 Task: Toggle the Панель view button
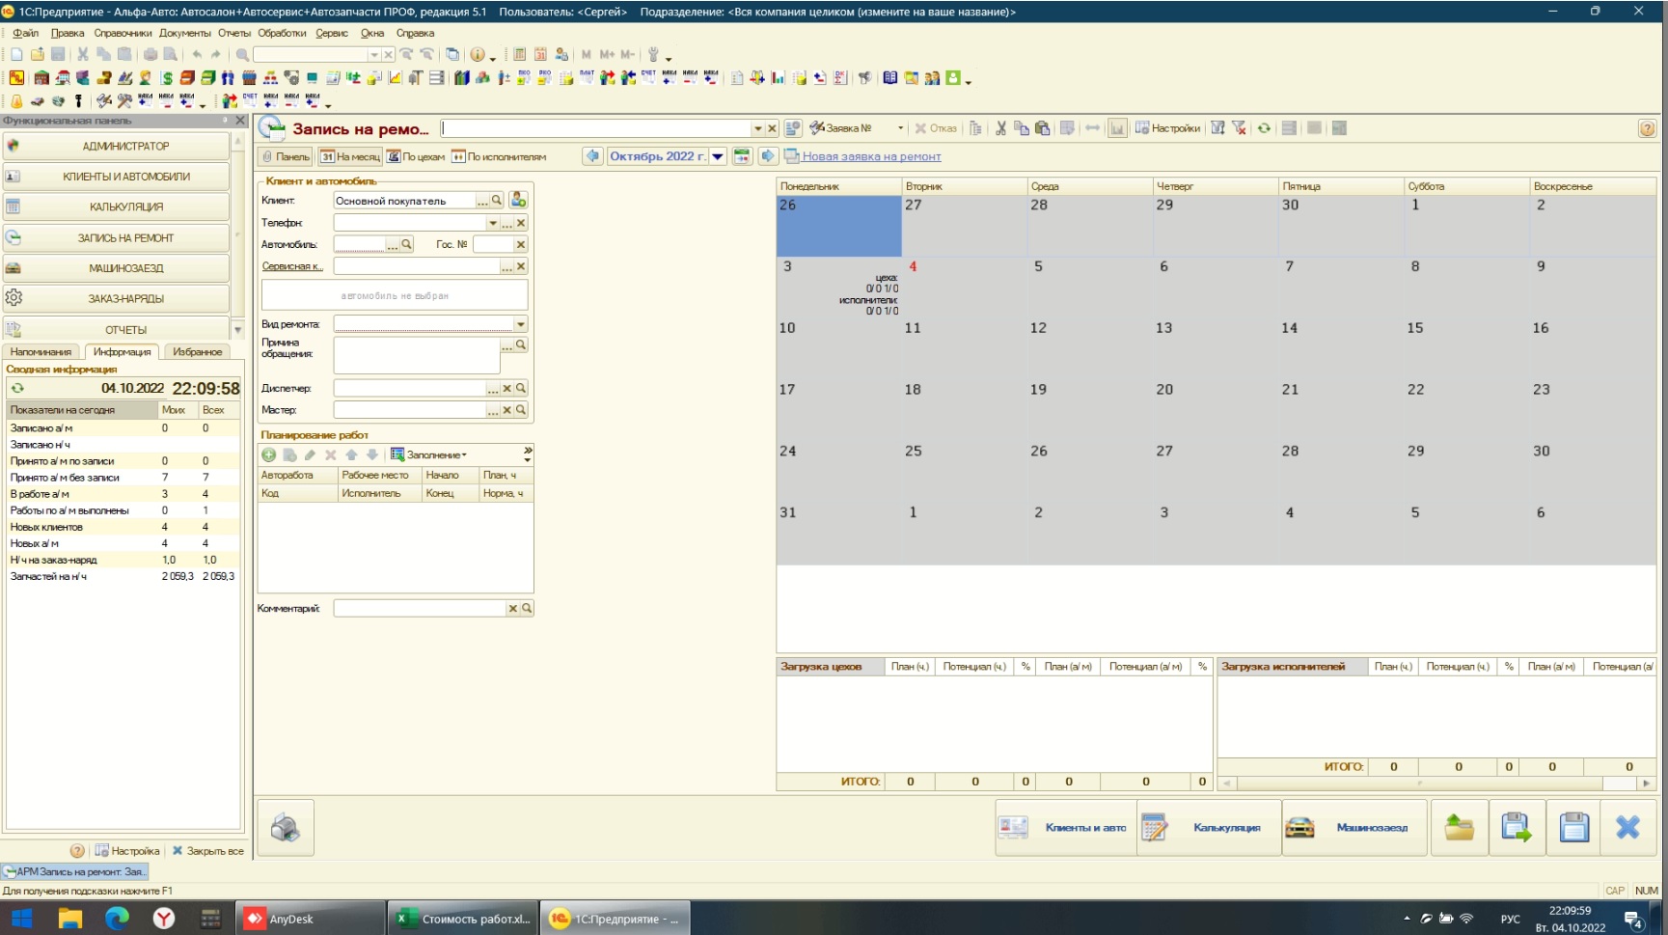pyautogui.click(x=287, y=156)
